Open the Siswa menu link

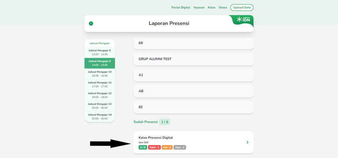point(223,8)
